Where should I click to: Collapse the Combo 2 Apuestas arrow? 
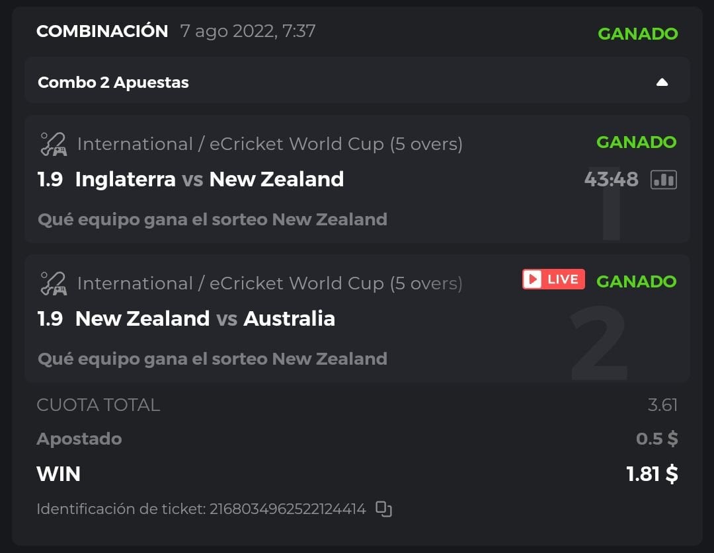[662, 83]
